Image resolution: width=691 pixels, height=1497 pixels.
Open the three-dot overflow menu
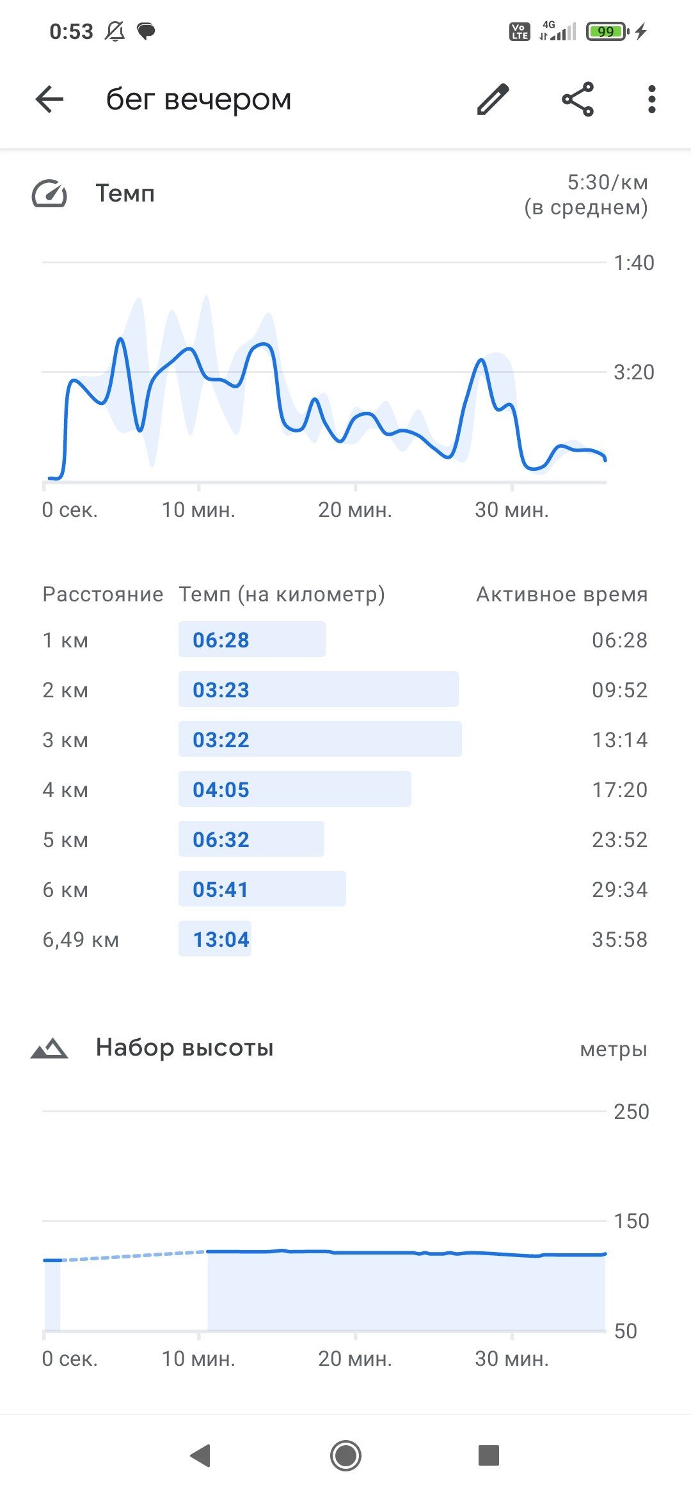[x=651, y=99]
